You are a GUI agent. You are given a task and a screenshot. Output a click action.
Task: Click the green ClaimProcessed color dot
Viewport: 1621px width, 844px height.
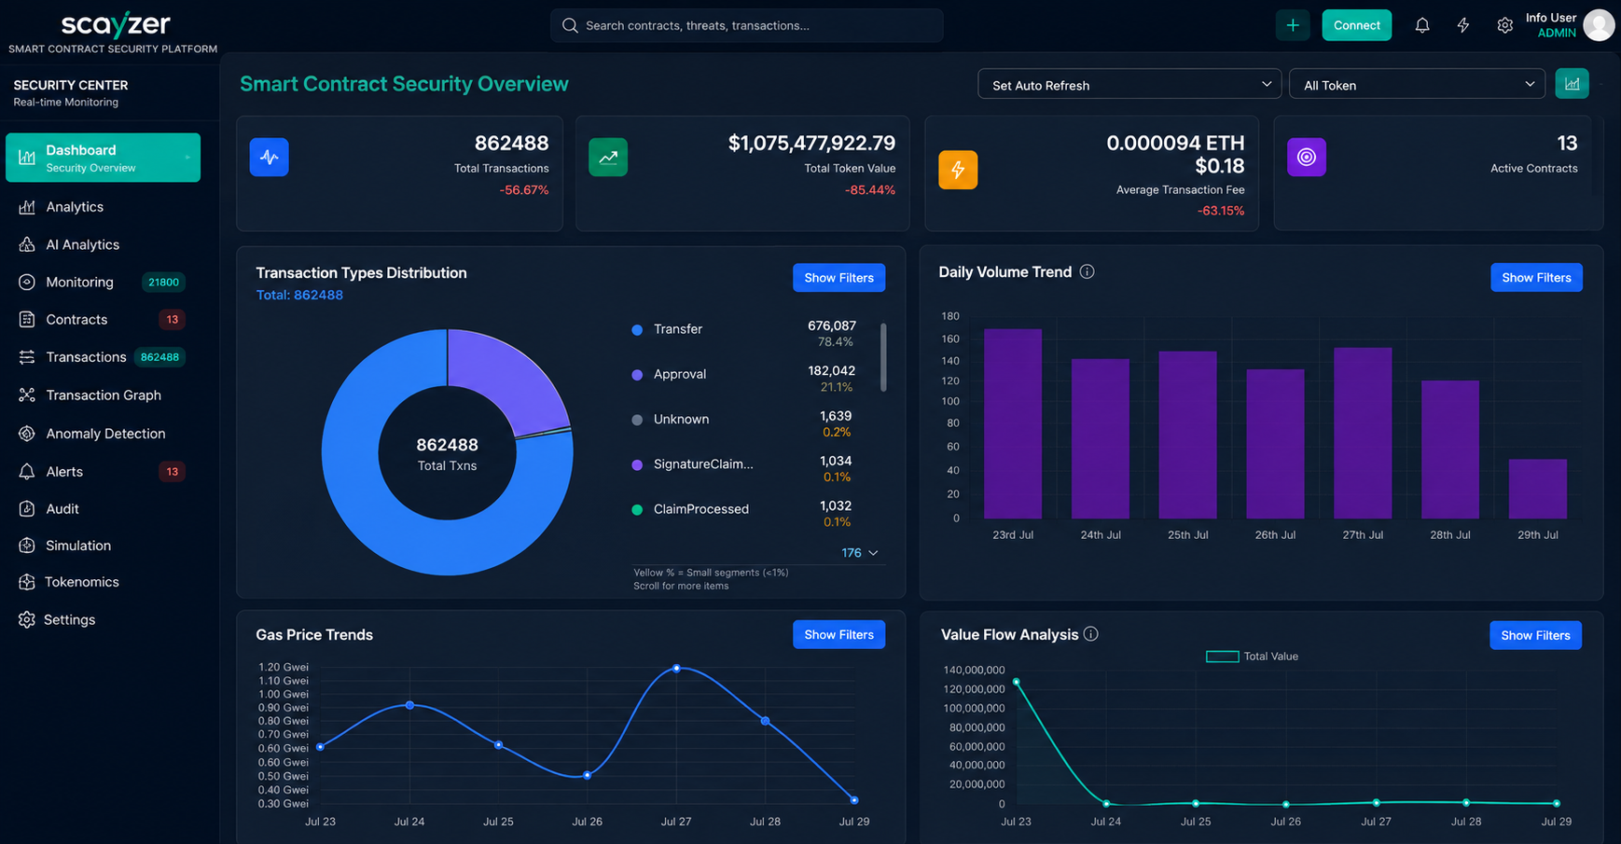click(x=637, y=510)
